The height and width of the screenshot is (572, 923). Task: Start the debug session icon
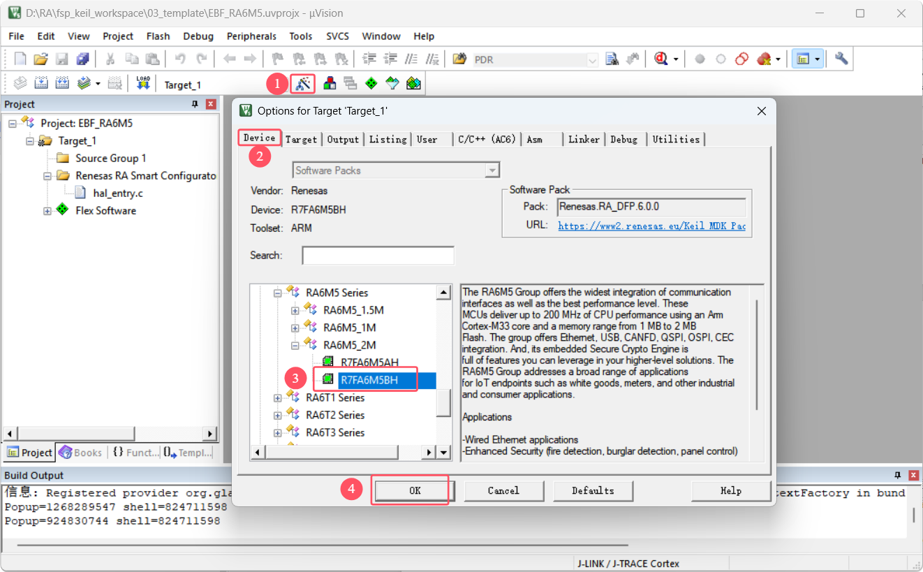[660, 59]
